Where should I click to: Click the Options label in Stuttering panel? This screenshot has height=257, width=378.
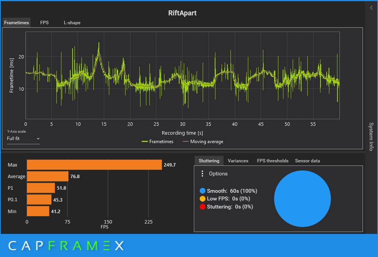tap(218, 174)
